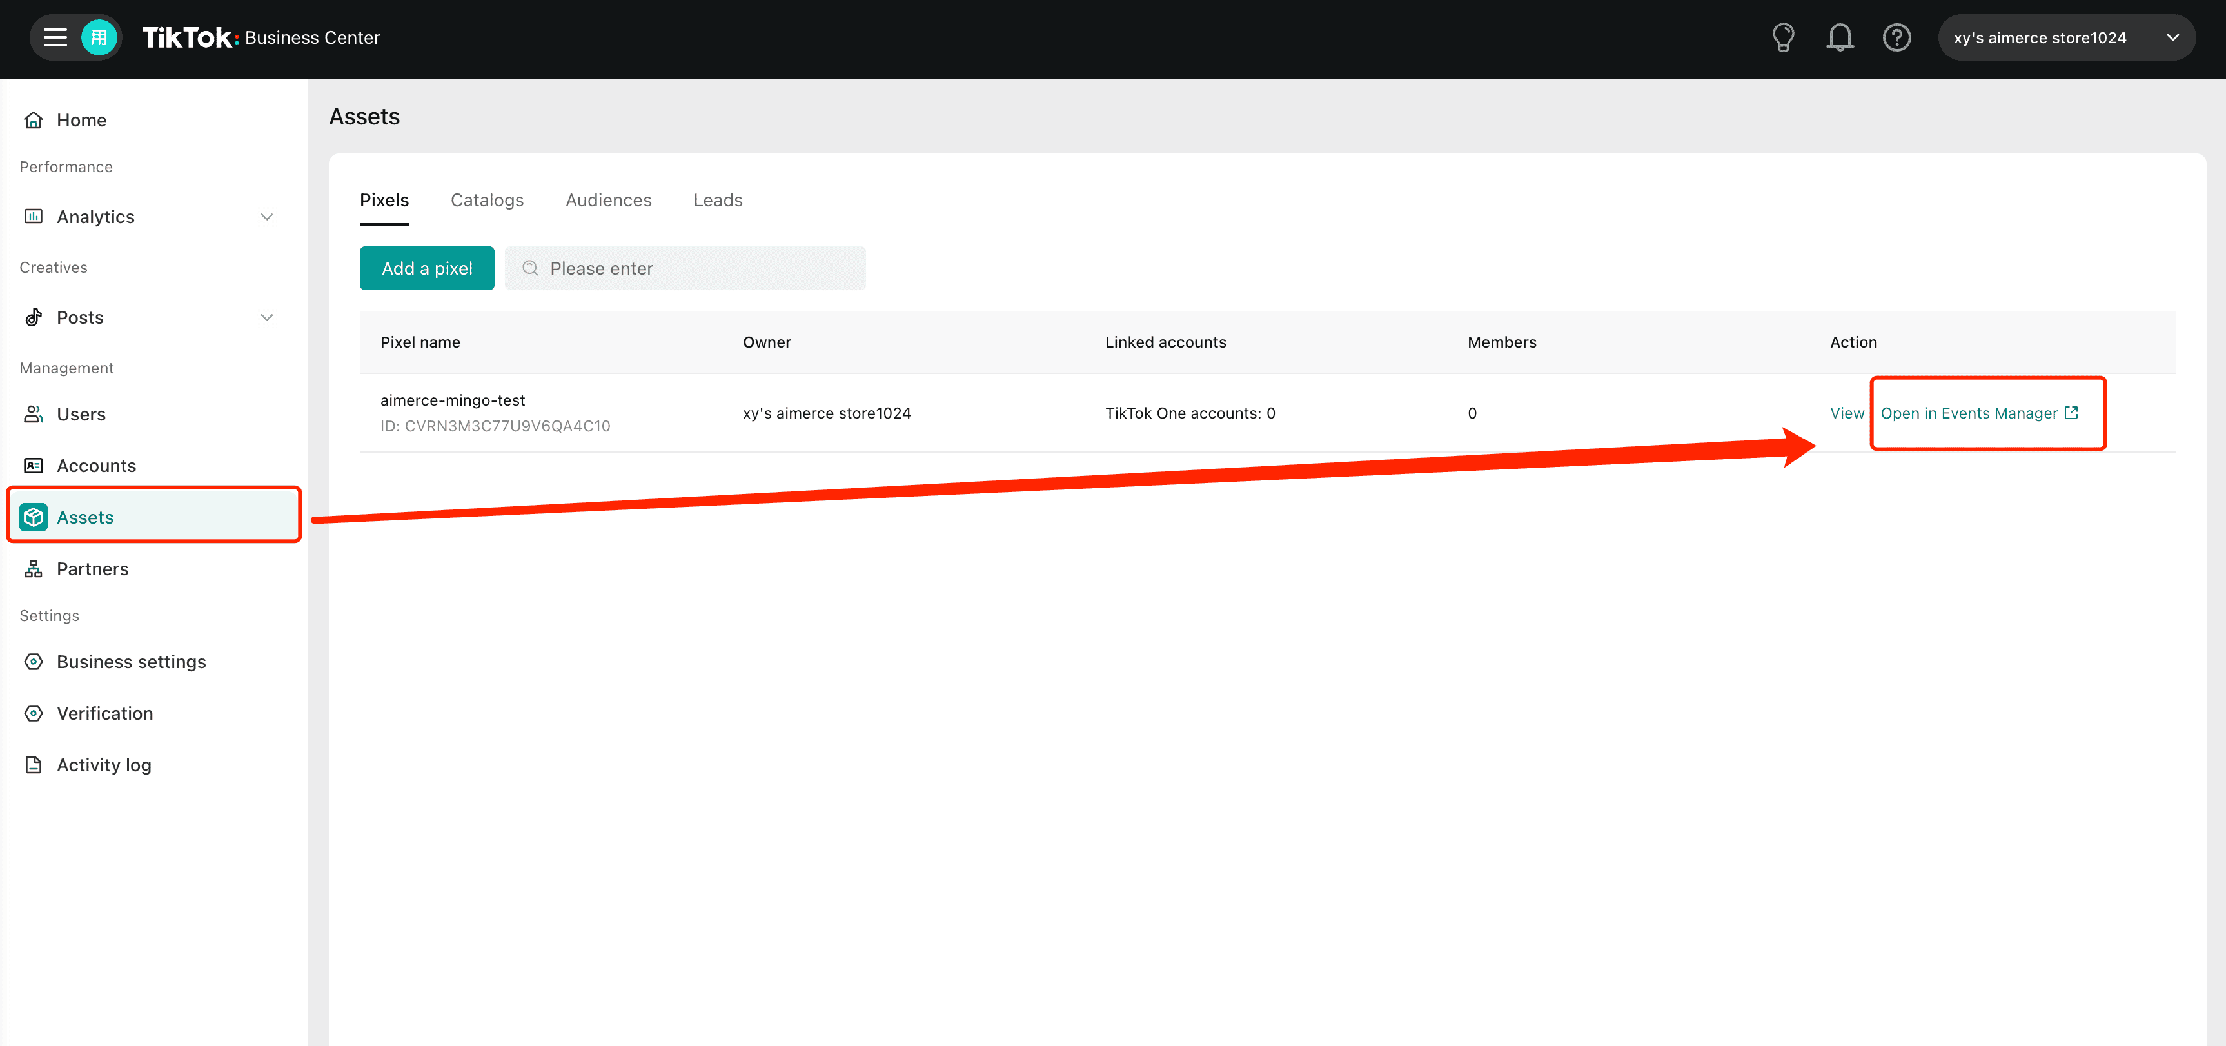Open the notifications bell

pos(1840,37)
